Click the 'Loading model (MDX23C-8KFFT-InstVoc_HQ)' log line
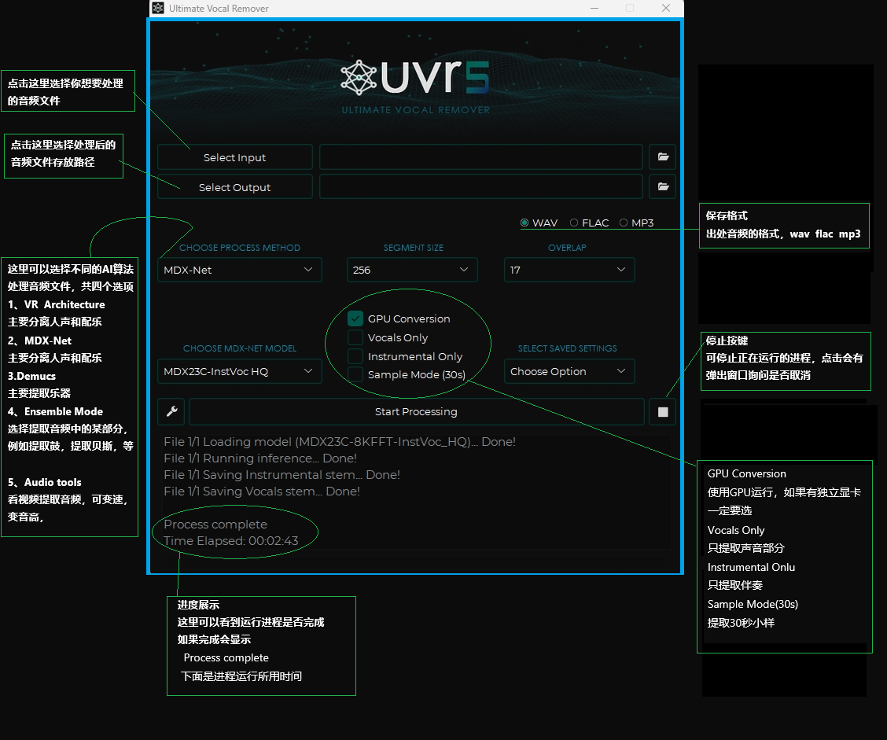This screenshot has height=740, width=887. point(340,442)
